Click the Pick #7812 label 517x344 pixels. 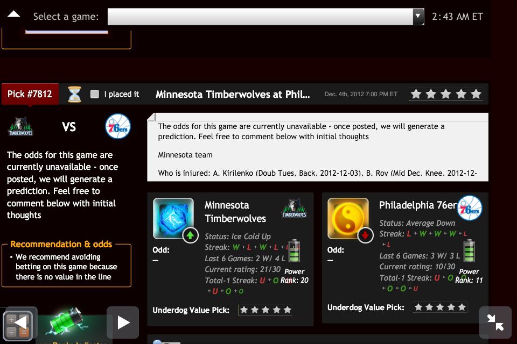[30, 94]
